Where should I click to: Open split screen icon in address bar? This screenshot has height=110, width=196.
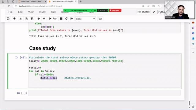pos(153,6)
